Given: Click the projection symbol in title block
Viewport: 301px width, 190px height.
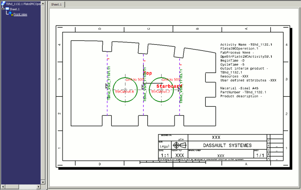Looking at the screenshot, I should [179, 145].
